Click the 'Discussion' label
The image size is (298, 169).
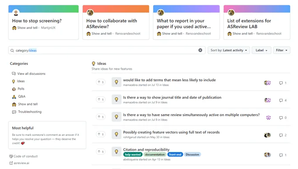(x=192, y=155)
